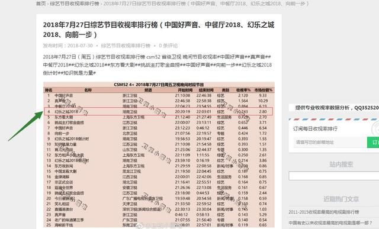This screenshot has width=379, height=229.
Task: Click 东方看大剧 in the rank 5 row
Action: (64, 117)
